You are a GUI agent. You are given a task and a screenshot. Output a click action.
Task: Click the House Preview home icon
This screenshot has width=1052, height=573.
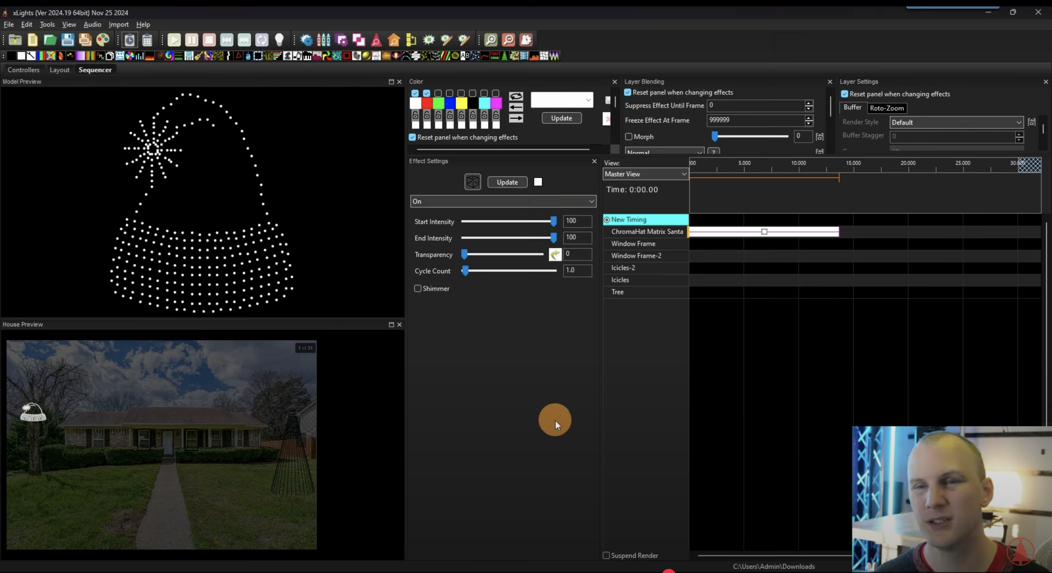tap(394, 39)
